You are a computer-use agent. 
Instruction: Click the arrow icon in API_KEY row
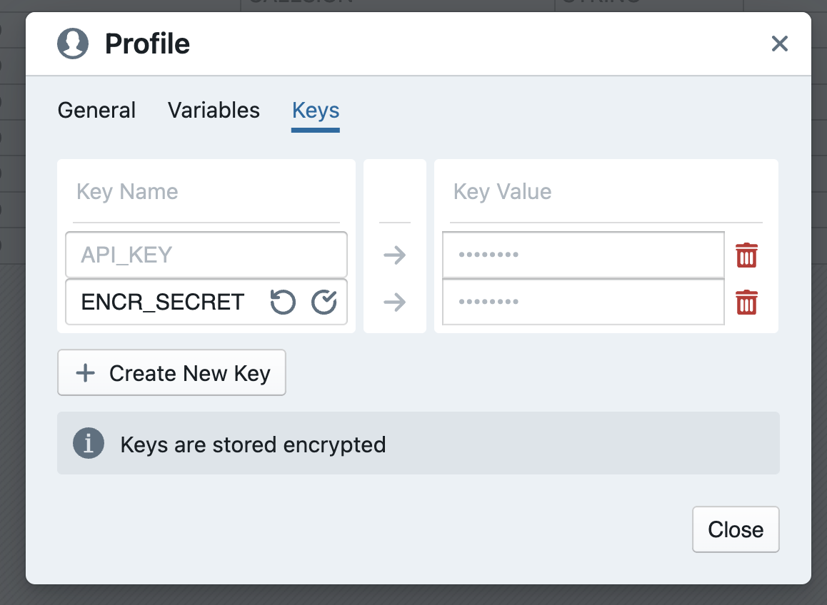point(394,255)
